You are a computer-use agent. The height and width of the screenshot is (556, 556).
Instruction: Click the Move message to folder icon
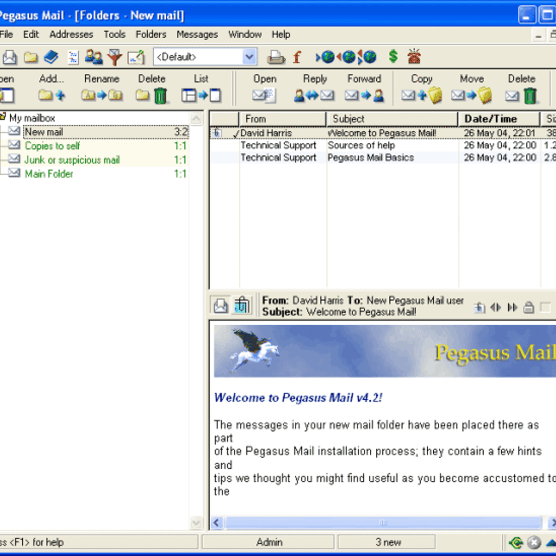(x=471, y=95)
